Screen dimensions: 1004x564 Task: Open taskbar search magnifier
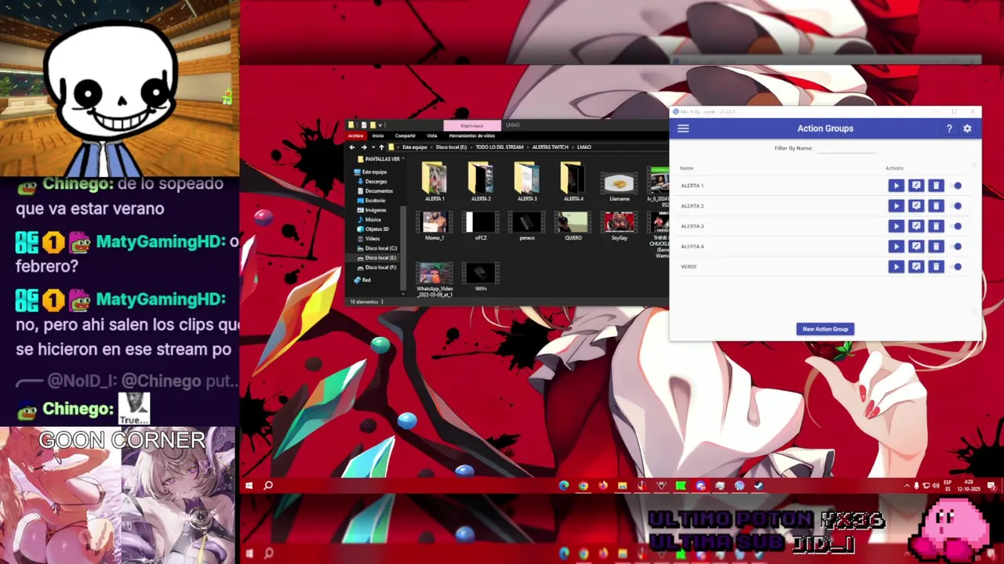268,486
